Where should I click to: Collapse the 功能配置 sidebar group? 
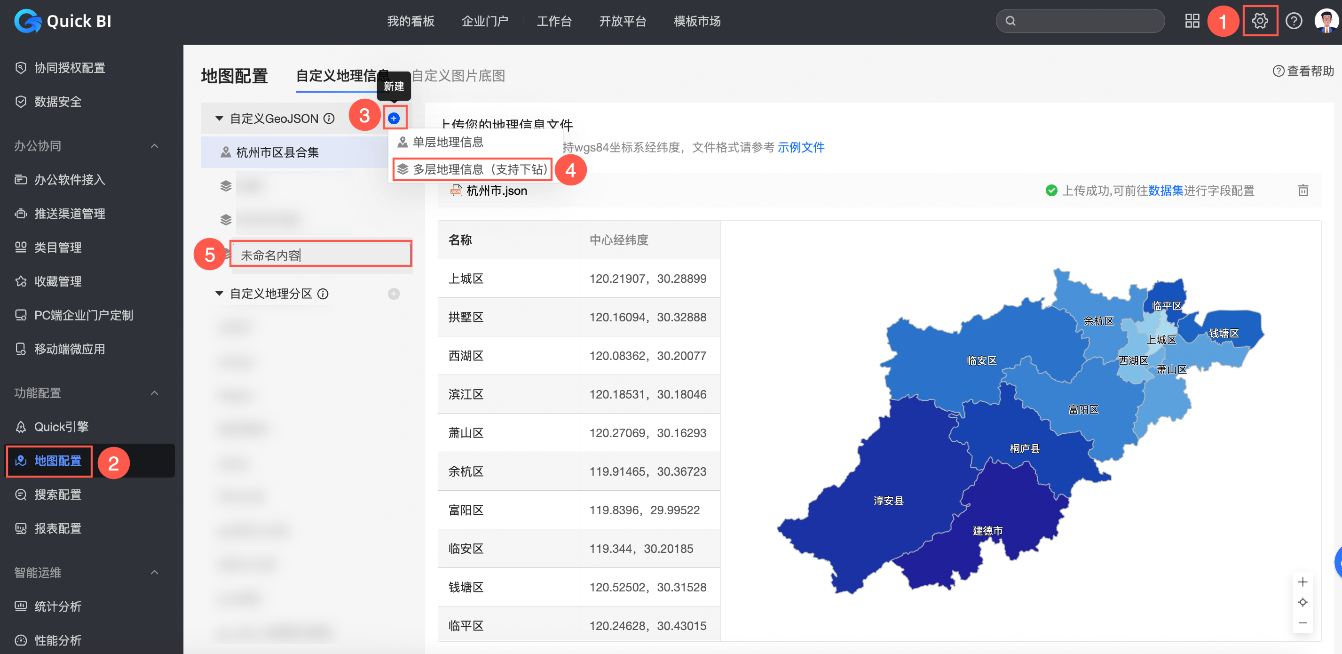(x=154, y=393)
